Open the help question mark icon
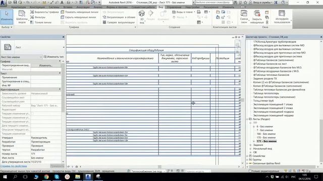 tap(283, 3)
